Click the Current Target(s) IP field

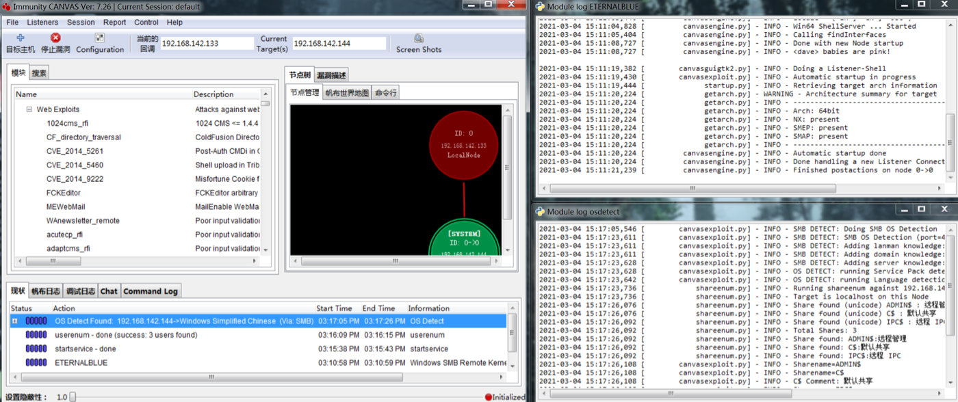click(341, 43)
